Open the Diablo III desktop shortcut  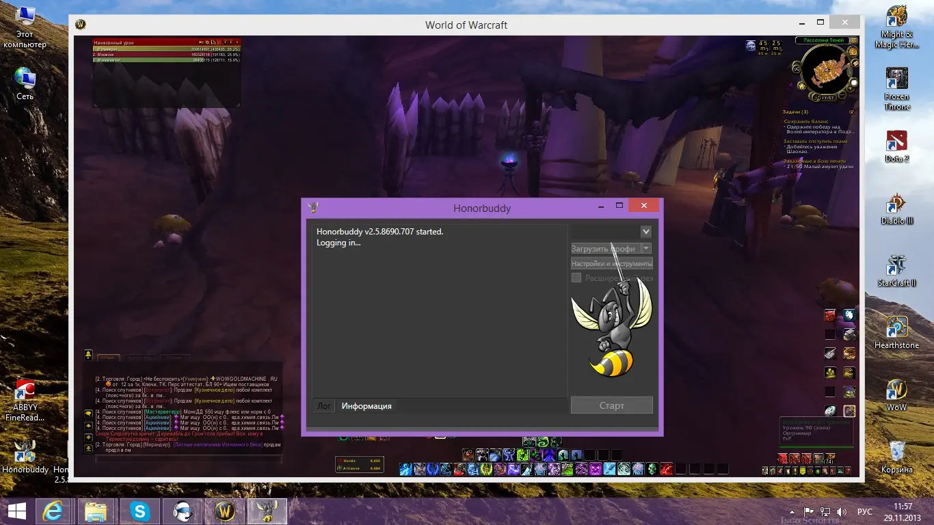click(x=896, y=209)
